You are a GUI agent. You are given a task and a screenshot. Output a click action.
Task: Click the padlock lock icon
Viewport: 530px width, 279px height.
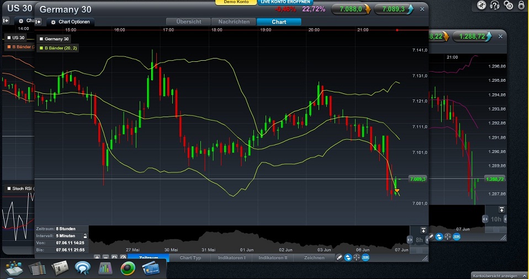521,5
